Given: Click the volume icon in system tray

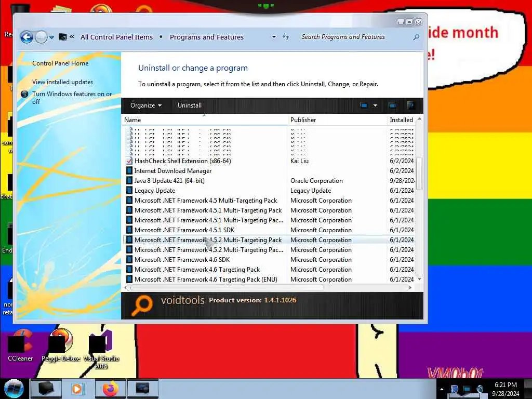Looking at the screenshot, I should 480,389.
